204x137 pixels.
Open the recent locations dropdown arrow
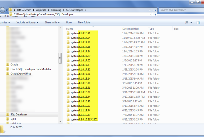(7, 10)
